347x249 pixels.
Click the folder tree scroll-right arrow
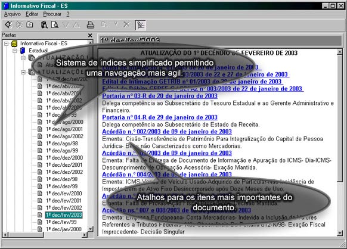[x=84, y=235]
